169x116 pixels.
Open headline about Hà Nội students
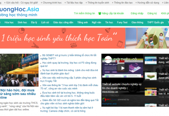(18, 94)
